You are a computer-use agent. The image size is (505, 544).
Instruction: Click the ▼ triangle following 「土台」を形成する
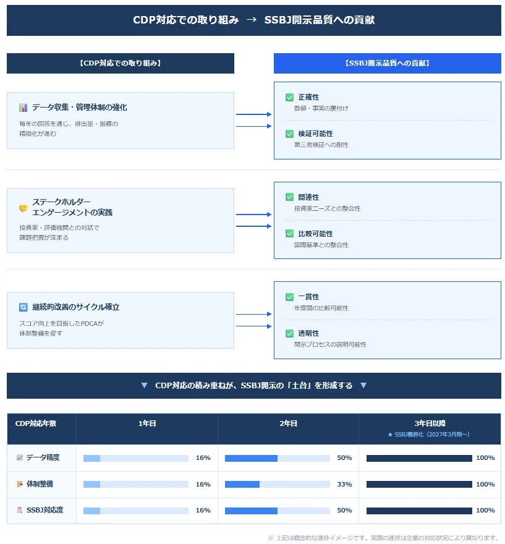363,386
